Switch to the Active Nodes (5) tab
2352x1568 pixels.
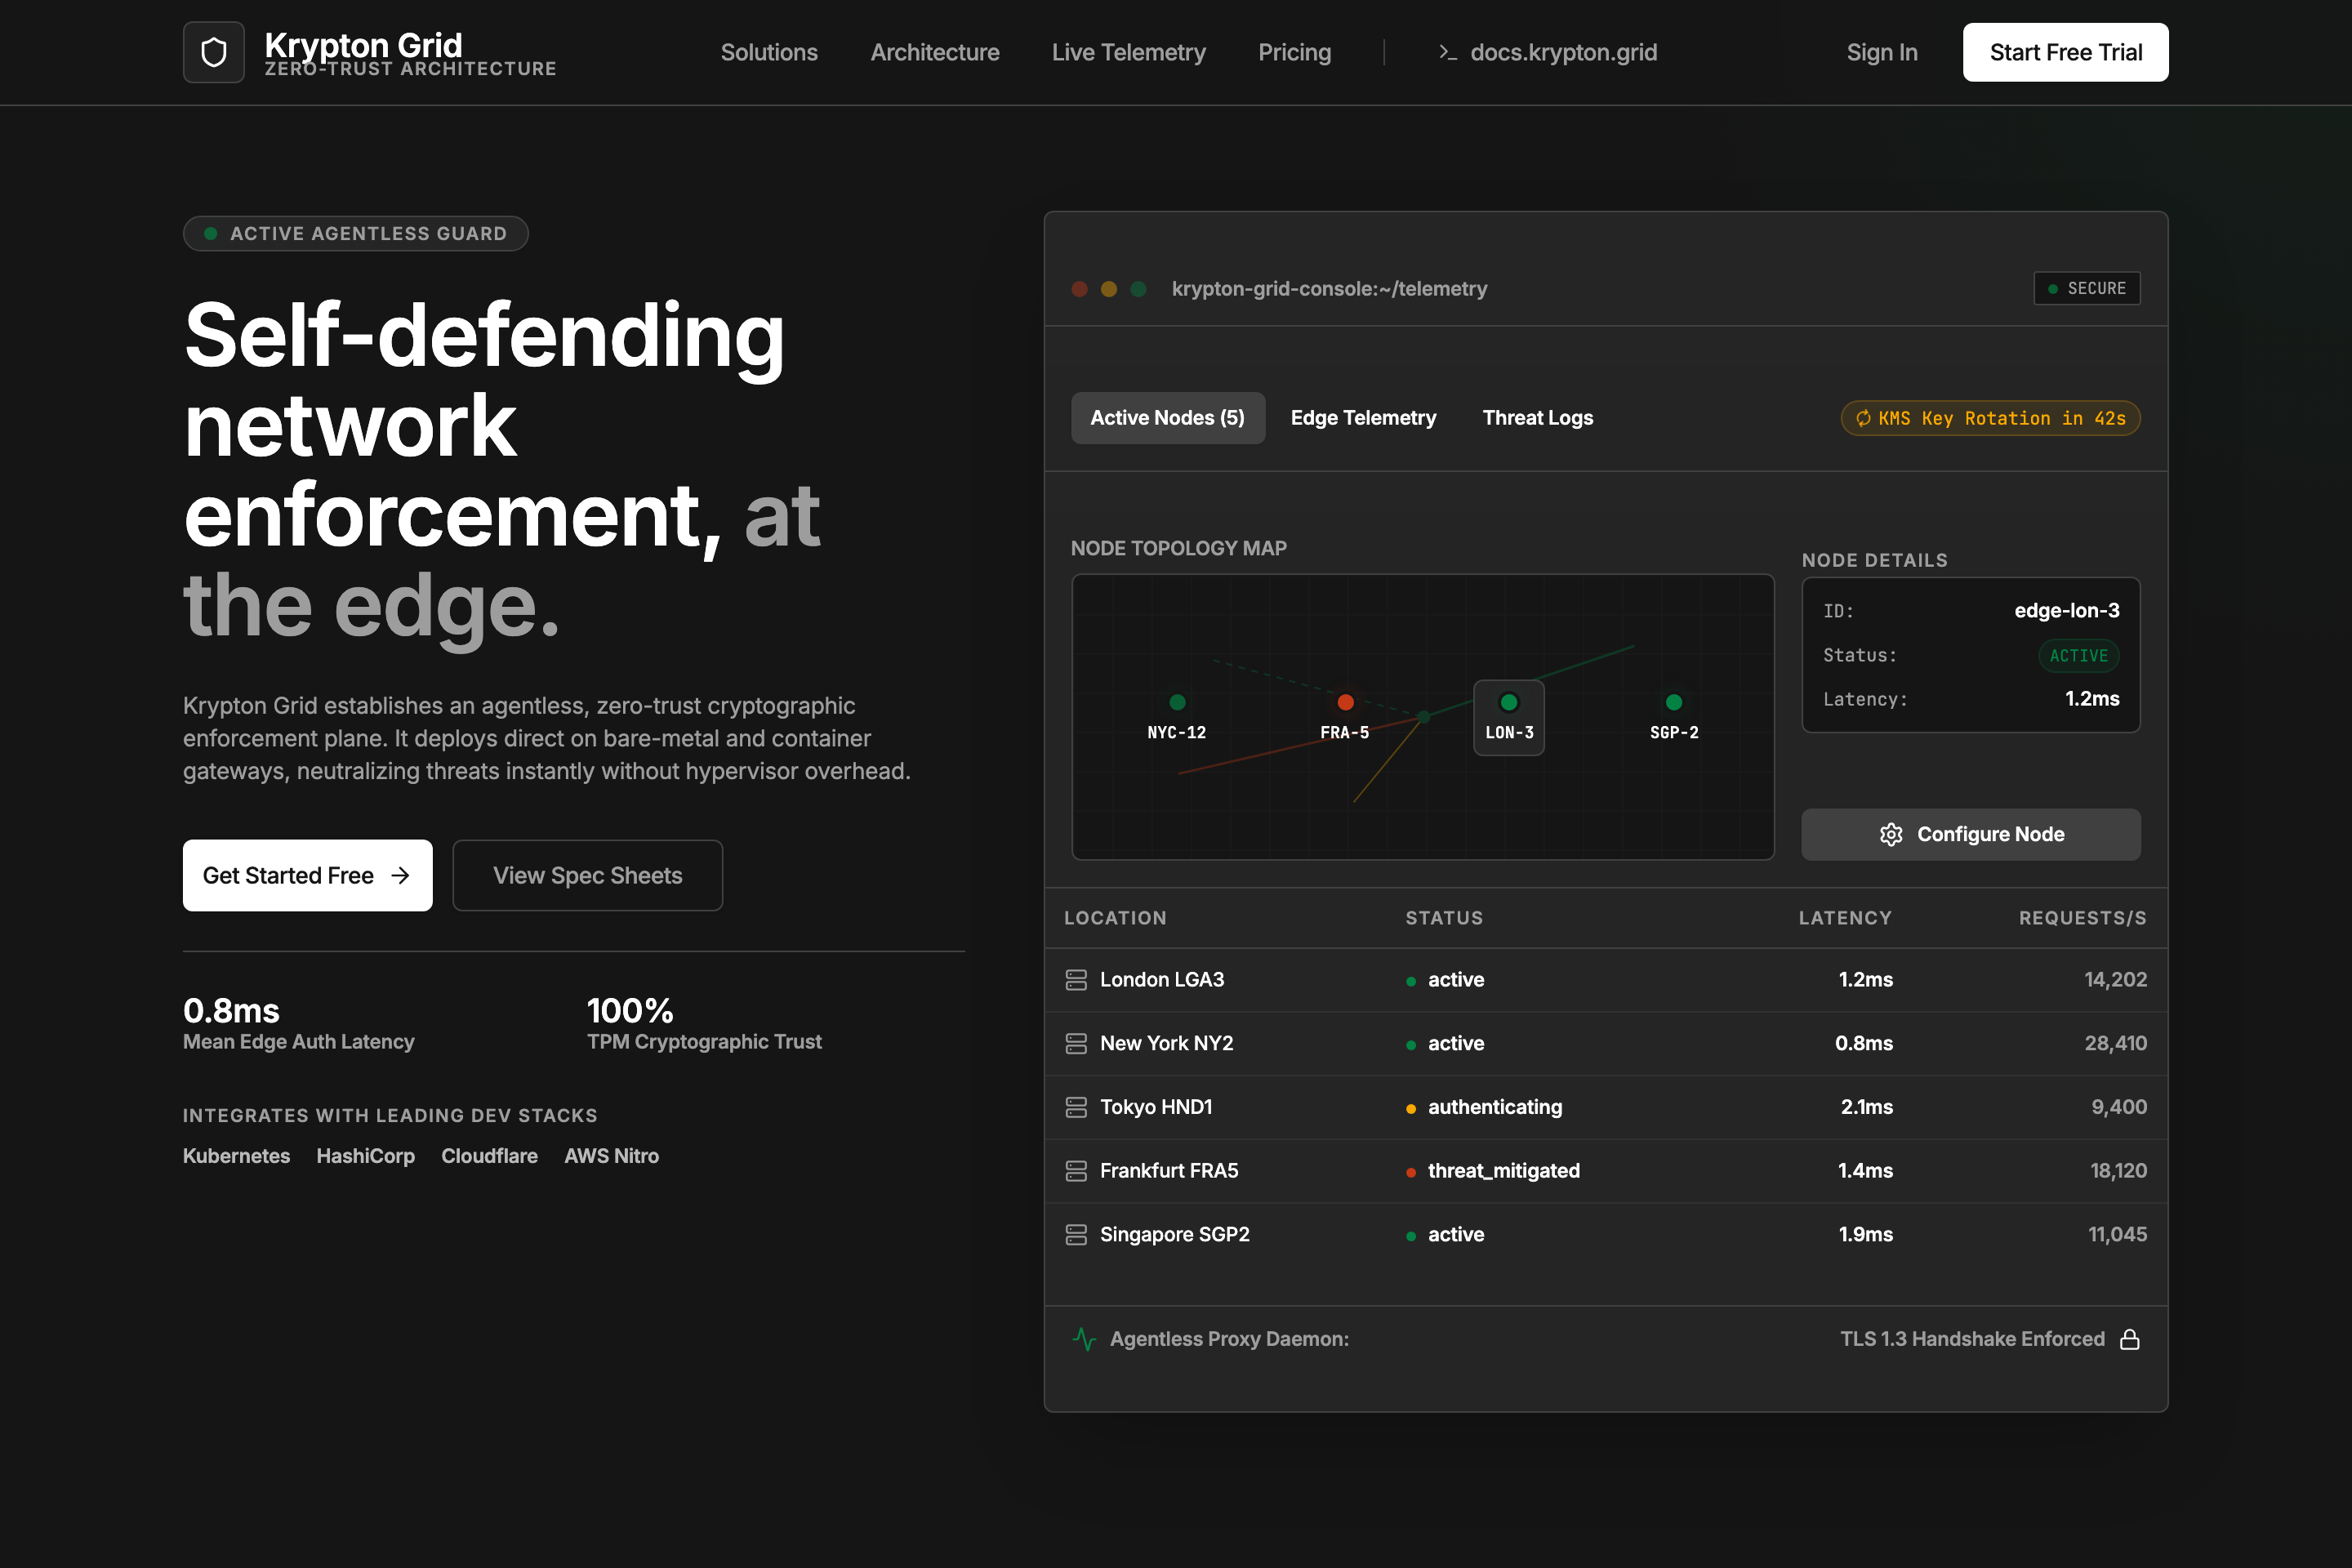[x=1168, y=418]
